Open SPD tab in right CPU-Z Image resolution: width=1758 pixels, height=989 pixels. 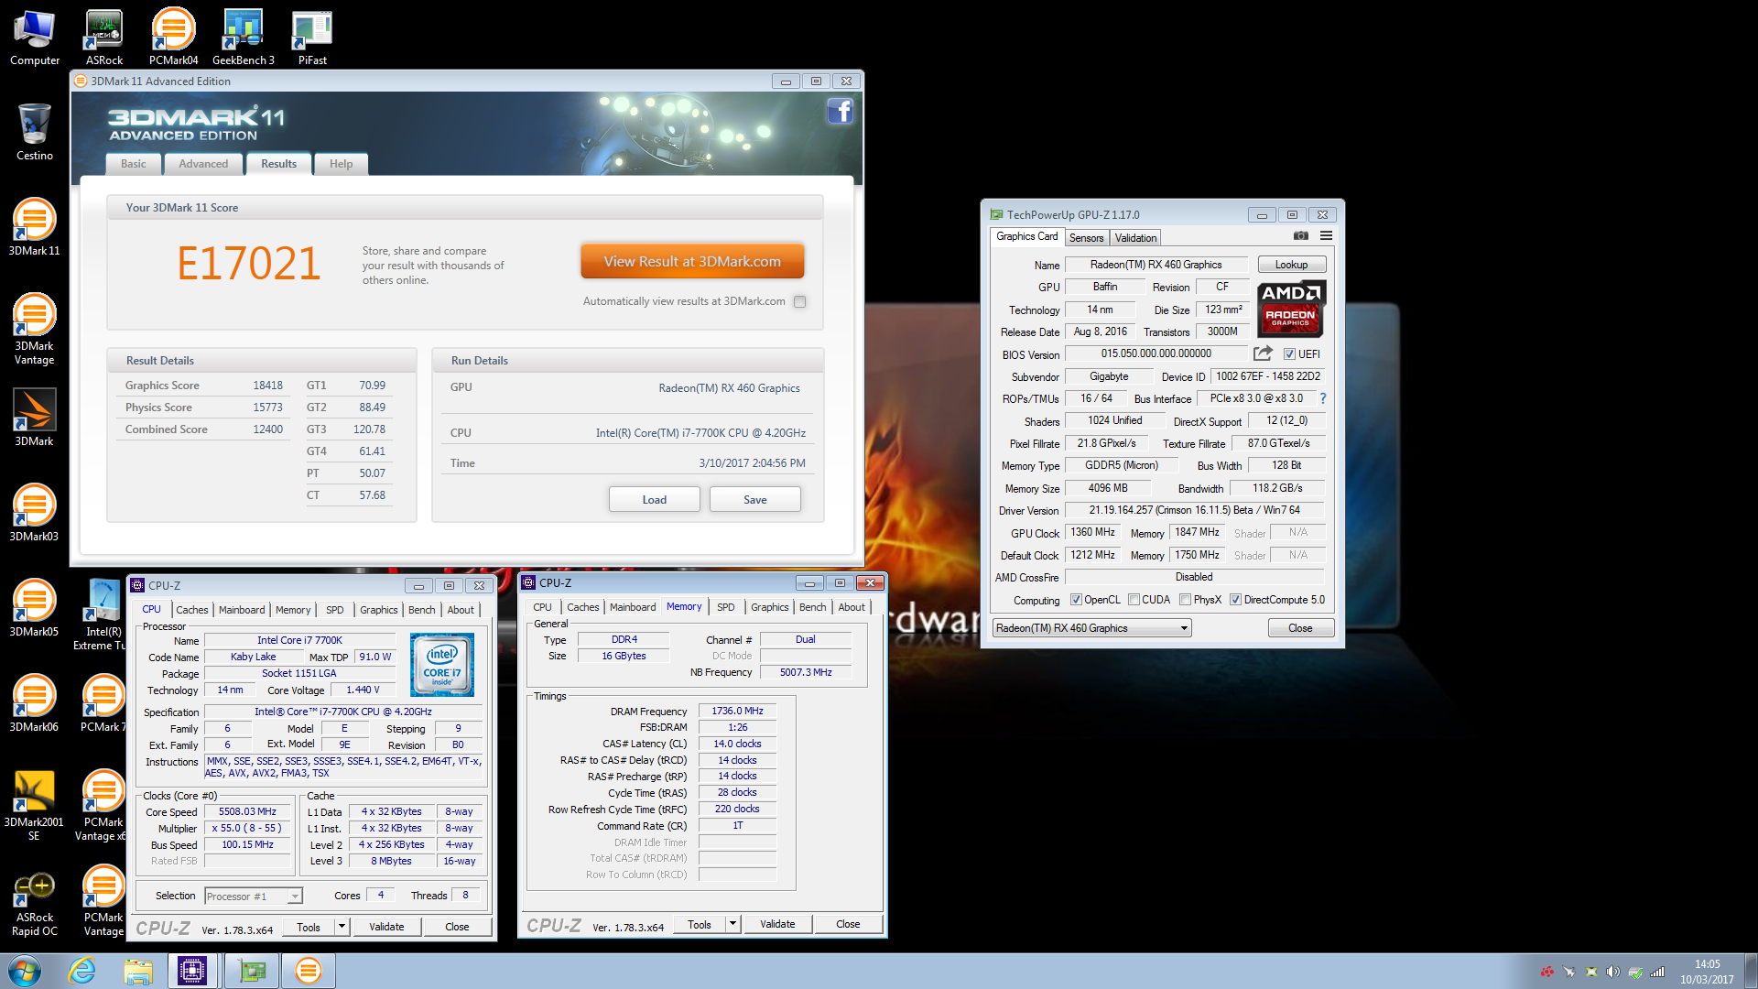pyautogui.click(x=726, y=607)
